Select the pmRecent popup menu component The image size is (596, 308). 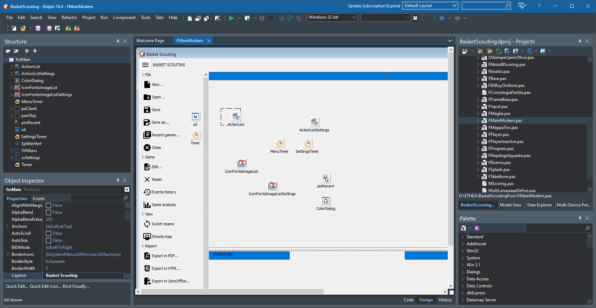tap(326, 178)
